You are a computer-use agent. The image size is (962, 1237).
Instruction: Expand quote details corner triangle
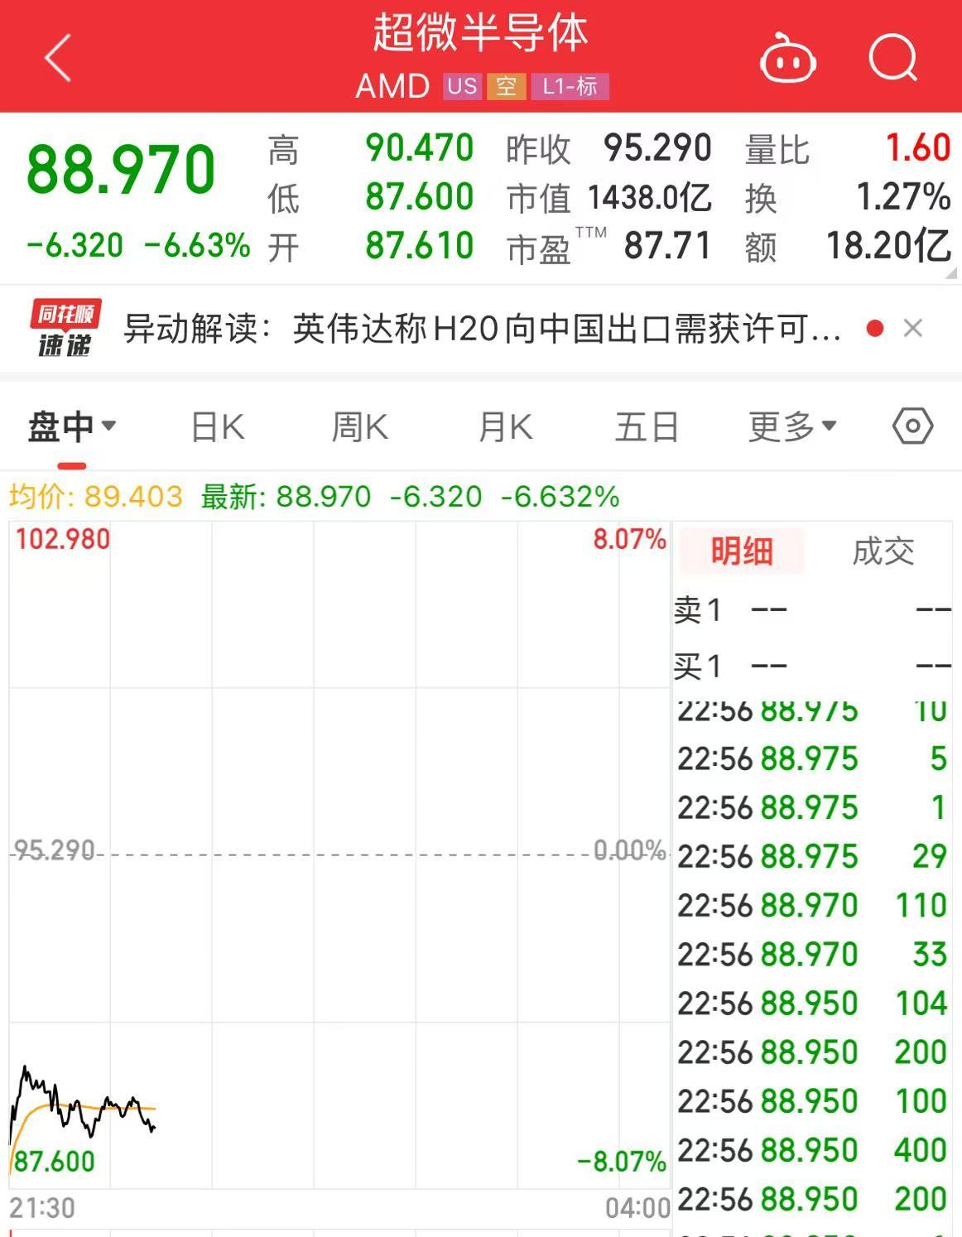tap(952, 272)
